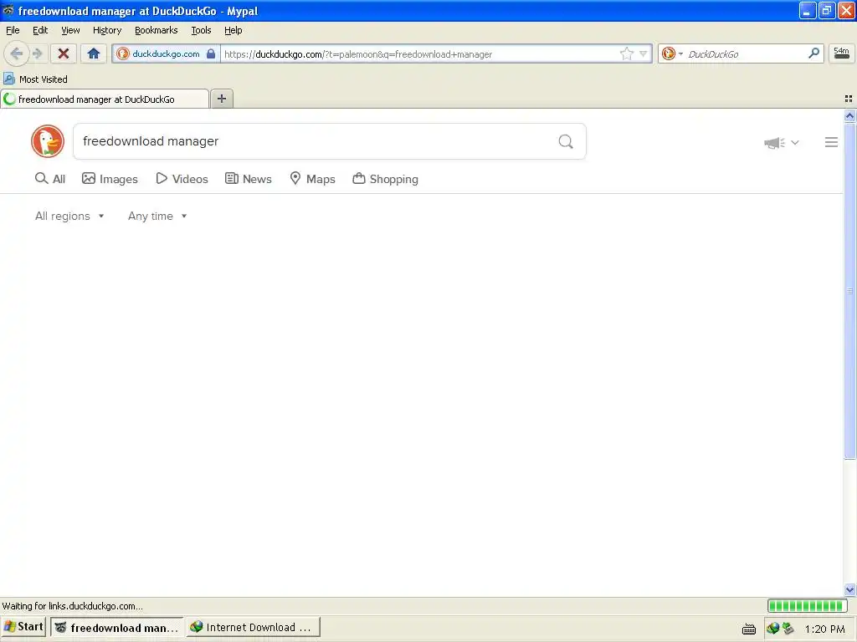The height and width of the screenshot is (642, 857).
Task: Click the Waiting for links.duckduckgo.com status text
Action: pos(72,606)
